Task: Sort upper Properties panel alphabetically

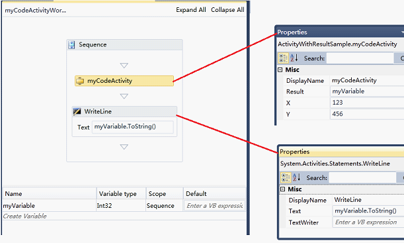Action: pos(294,58)
